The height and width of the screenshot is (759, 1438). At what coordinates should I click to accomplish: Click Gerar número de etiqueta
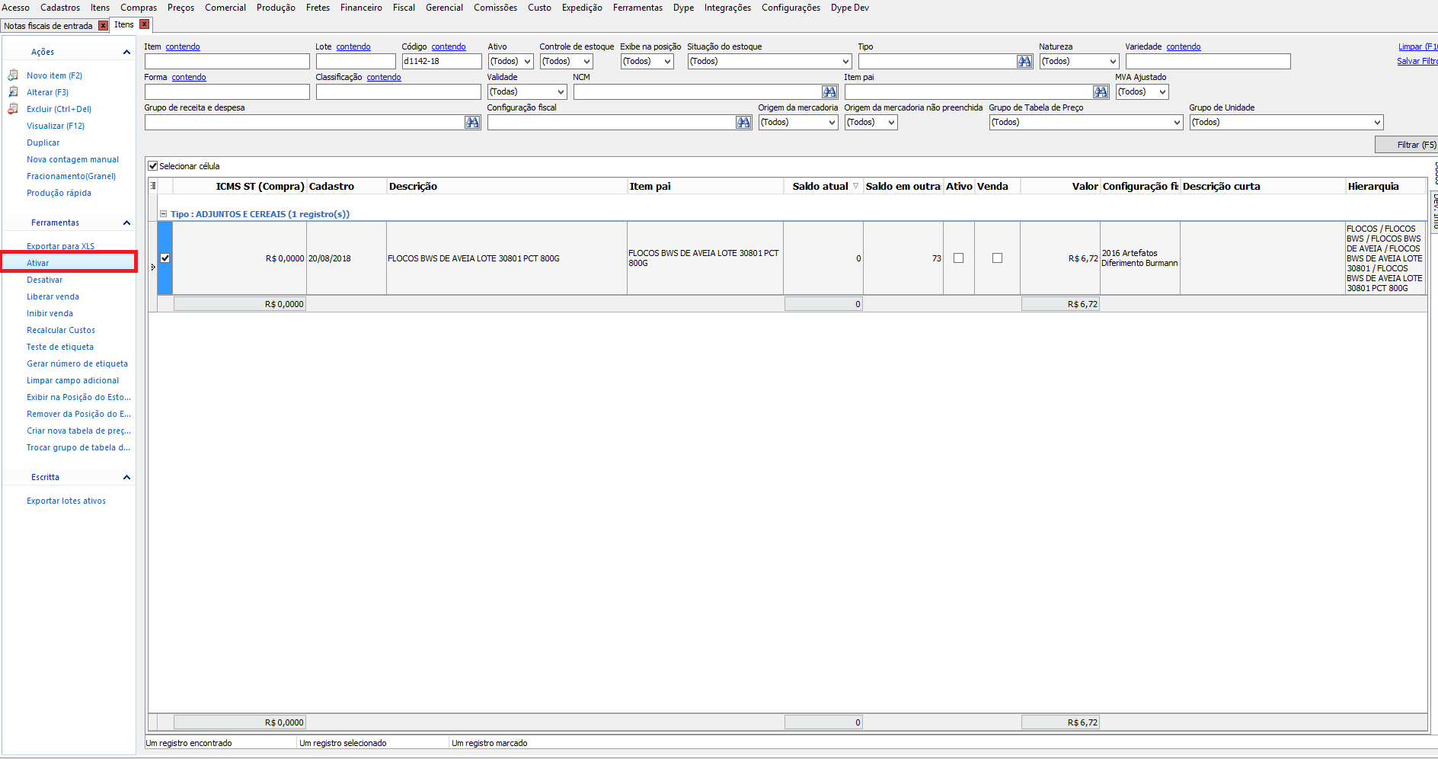click(78, 363)
